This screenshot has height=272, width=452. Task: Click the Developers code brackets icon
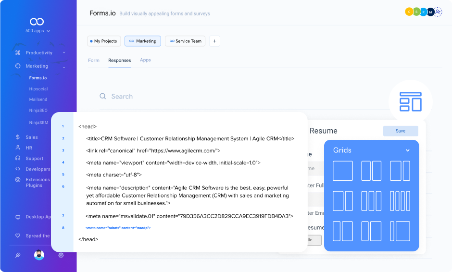pos(18,169)
